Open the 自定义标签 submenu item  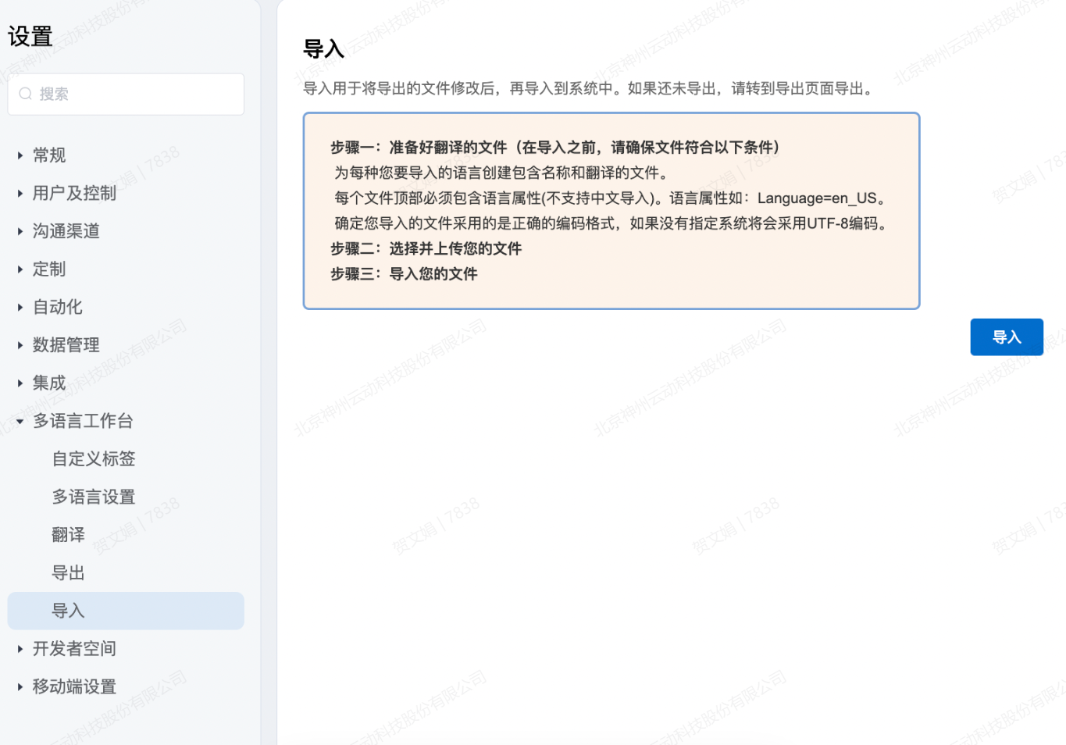(93, 458)
